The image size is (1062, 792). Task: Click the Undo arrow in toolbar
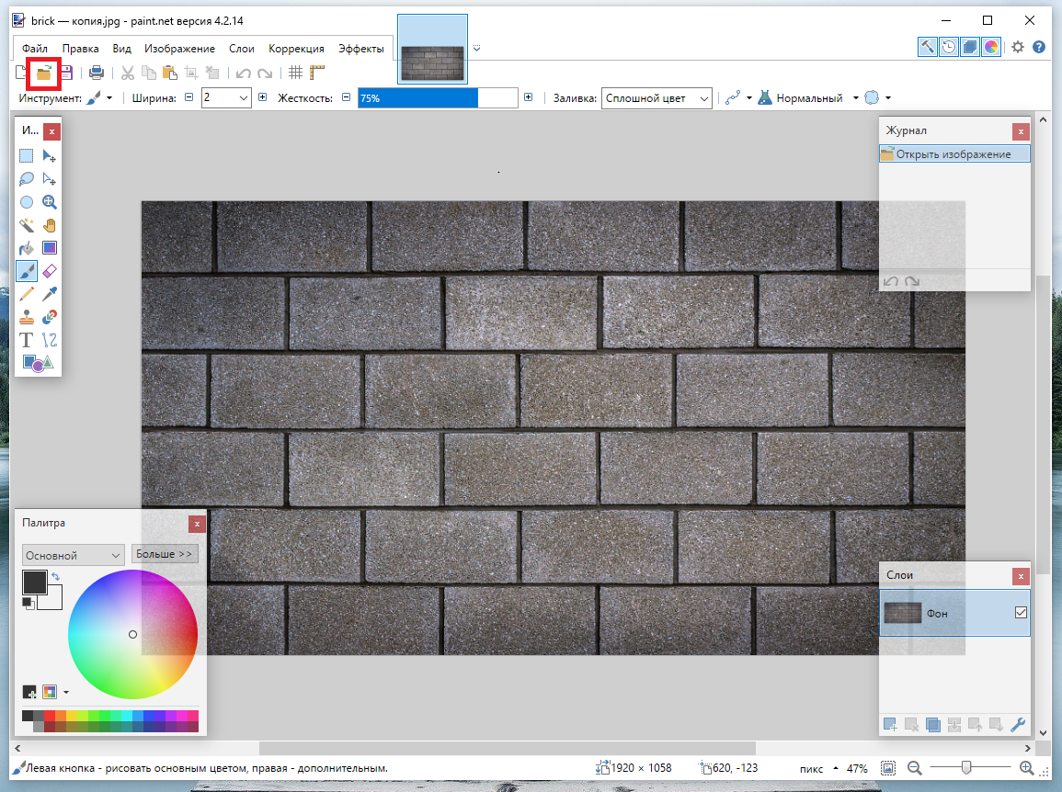[243, 74]
